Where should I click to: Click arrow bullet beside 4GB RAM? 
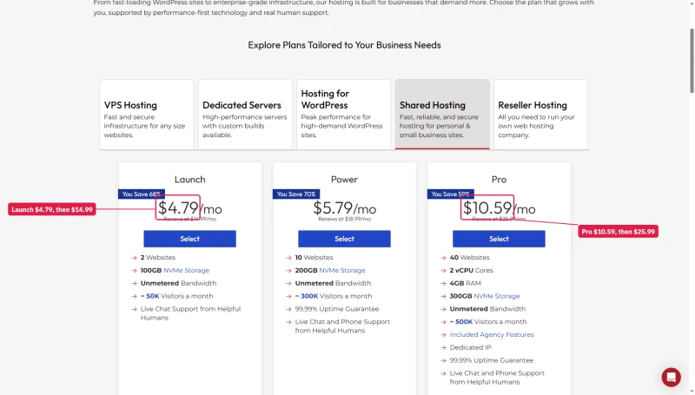[443, 283]
